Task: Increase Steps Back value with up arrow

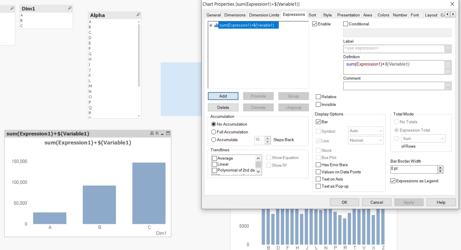Action: pyautogui.click(x=268, y=138)
